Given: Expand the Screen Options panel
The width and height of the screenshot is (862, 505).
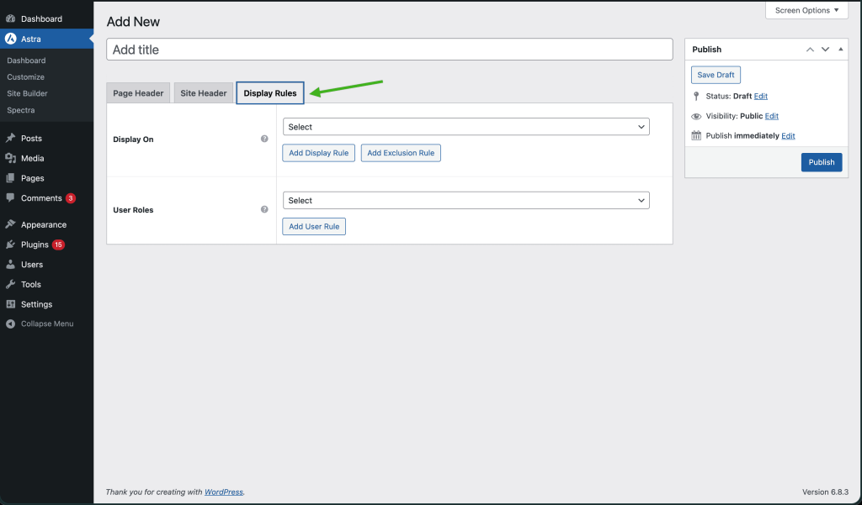Looking at the screenshot, I should click(x=806, y=11).
